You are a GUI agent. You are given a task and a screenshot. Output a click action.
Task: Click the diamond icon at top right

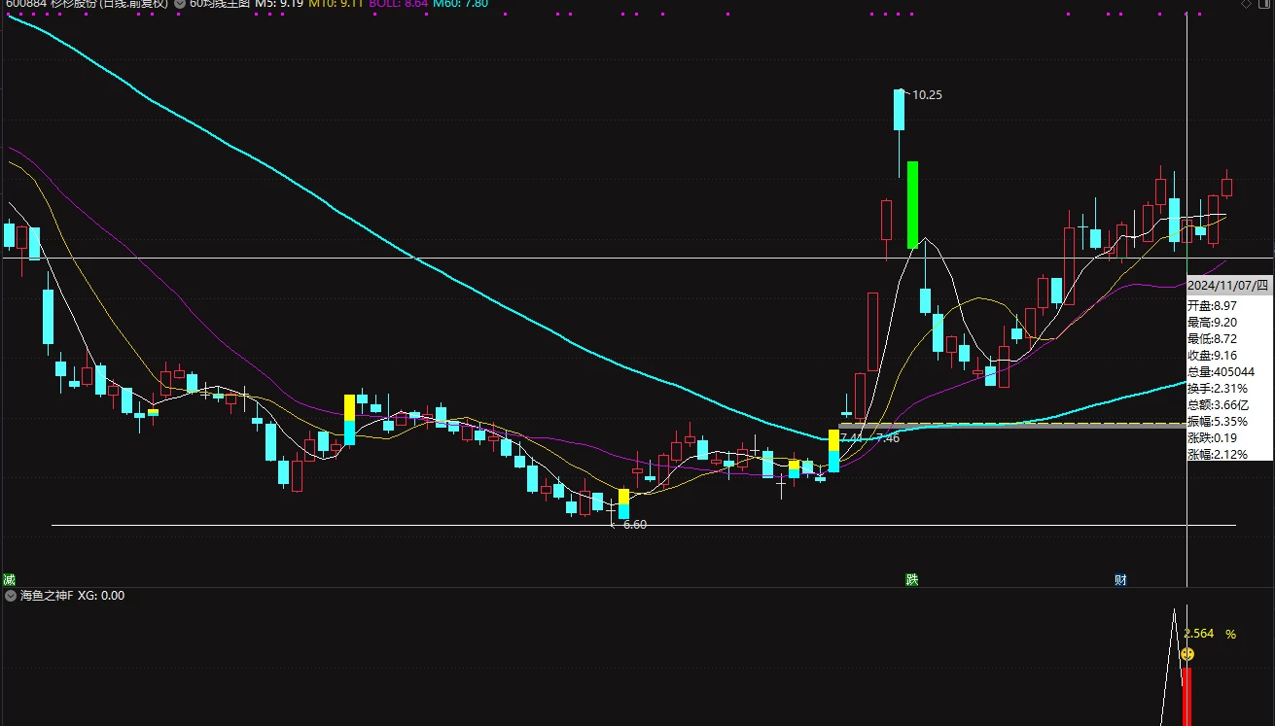tap(1246, 5)
